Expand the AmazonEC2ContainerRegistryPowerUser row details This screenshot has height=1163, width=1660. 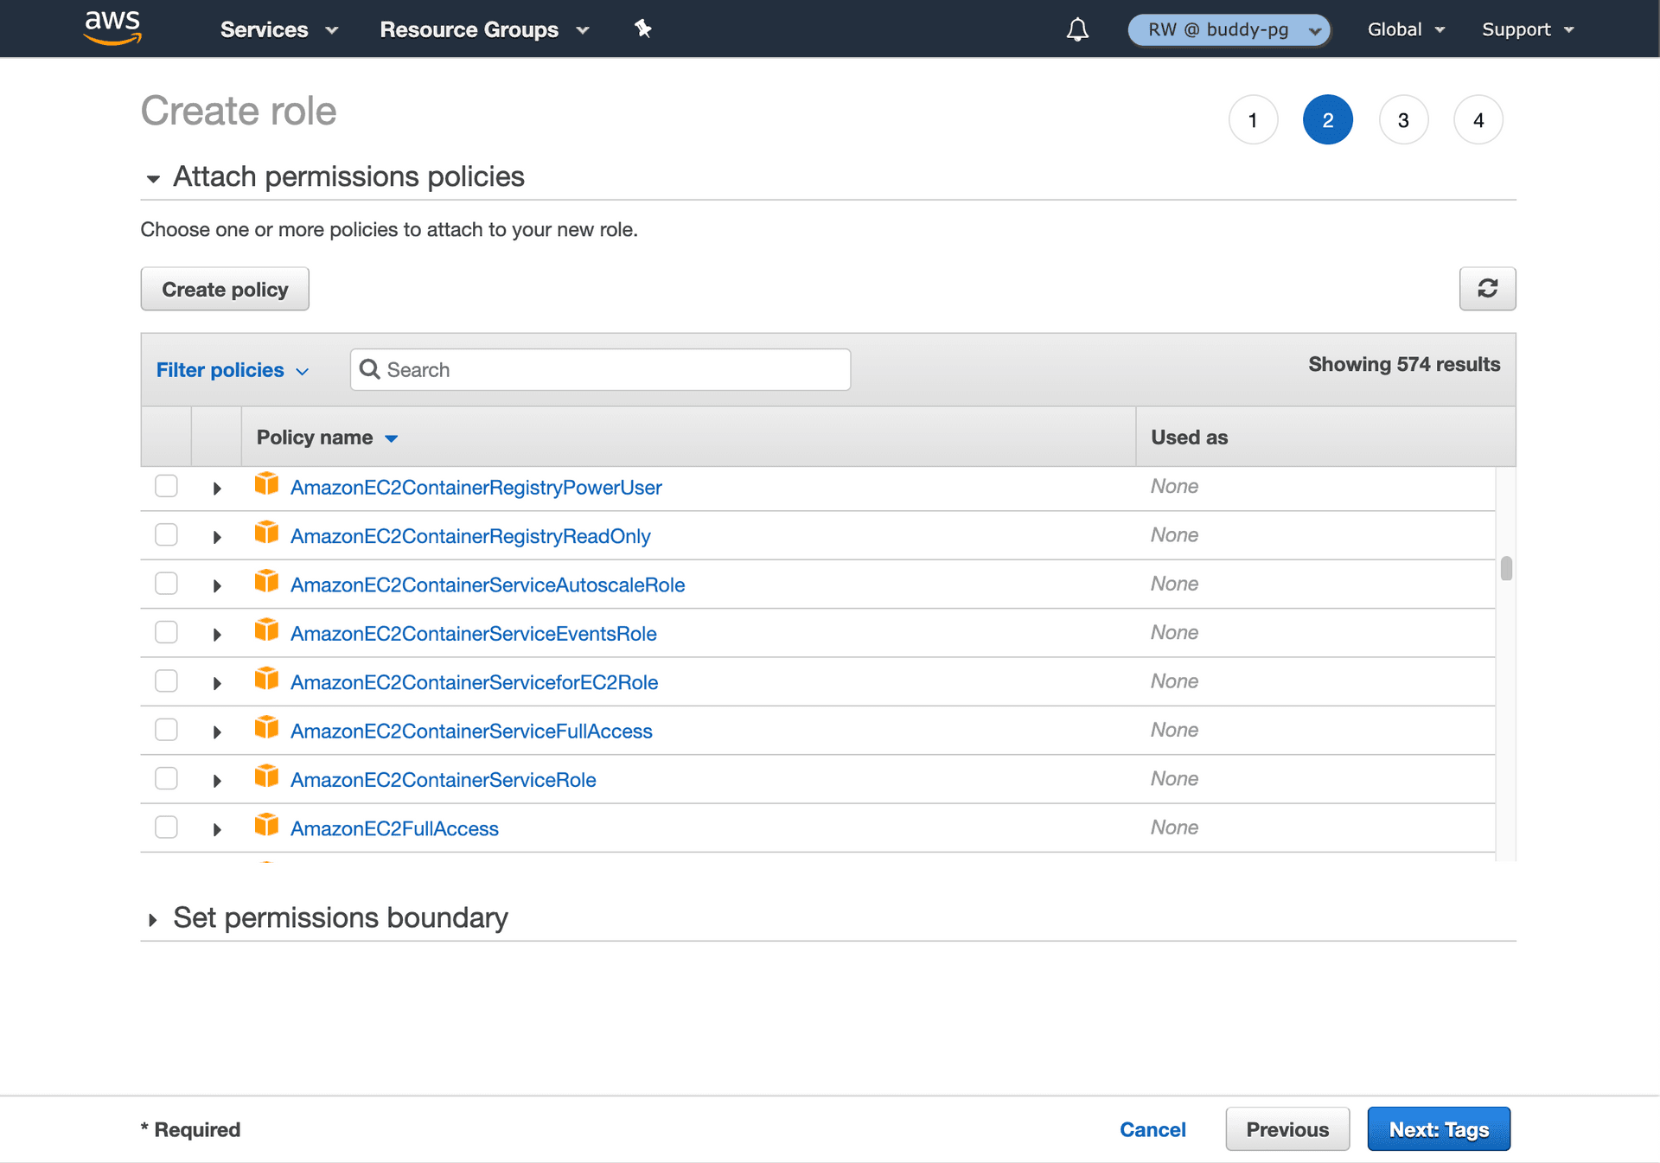coord(217,489)
